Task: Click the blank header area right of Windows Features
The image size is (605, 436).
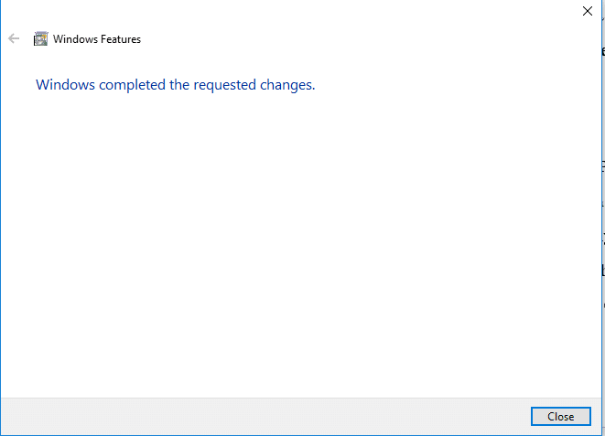Action: [x=359, y=39]
